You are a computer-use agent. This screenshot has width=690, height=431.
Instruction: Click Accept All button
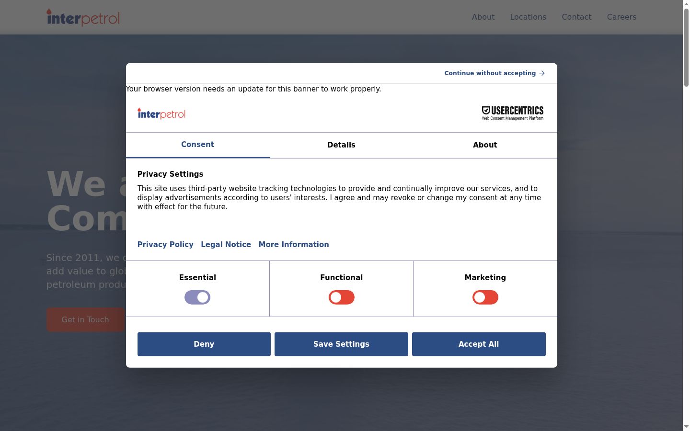(479, 344)
